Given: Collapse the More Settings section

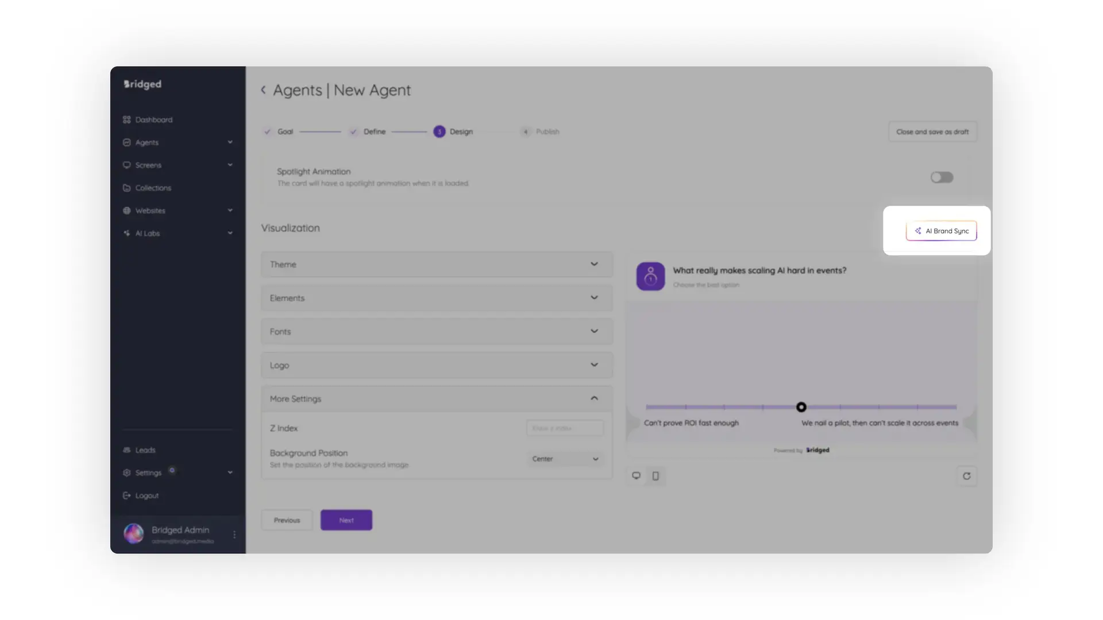Looking at the screenshot, I should tap(594, 398).
